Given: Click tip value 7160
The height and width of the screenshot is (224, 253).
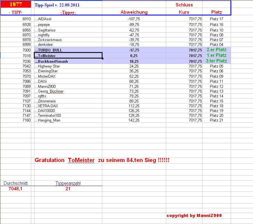Looking at the screenshot, I should pyautogui.click(x=16, y=120).
